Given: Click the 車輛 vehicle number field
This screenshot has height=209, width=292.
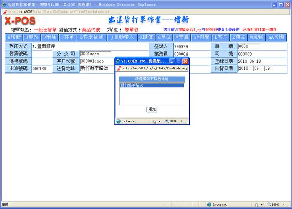Looking at the screenshot, I should (249, 46).
